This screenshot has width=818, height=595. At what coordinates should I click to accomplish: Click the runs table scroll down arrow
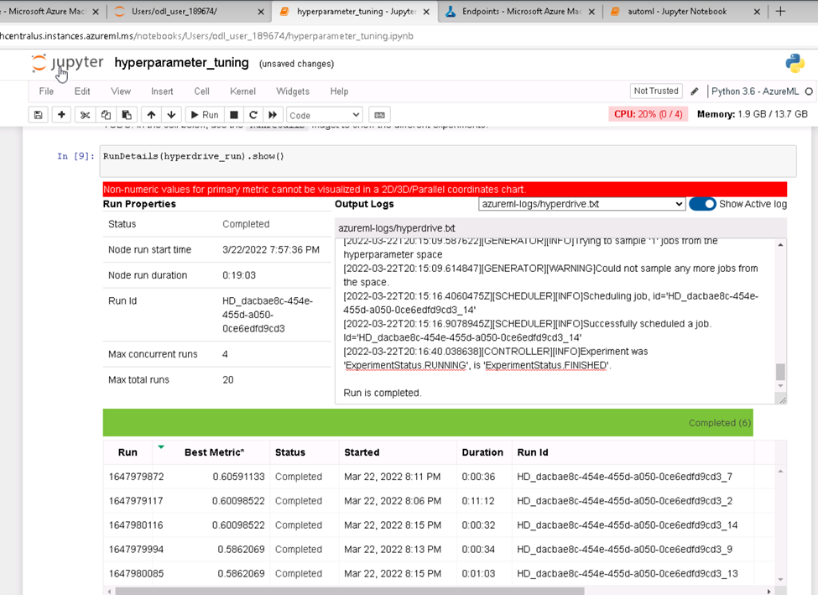[x=780, y=579]
